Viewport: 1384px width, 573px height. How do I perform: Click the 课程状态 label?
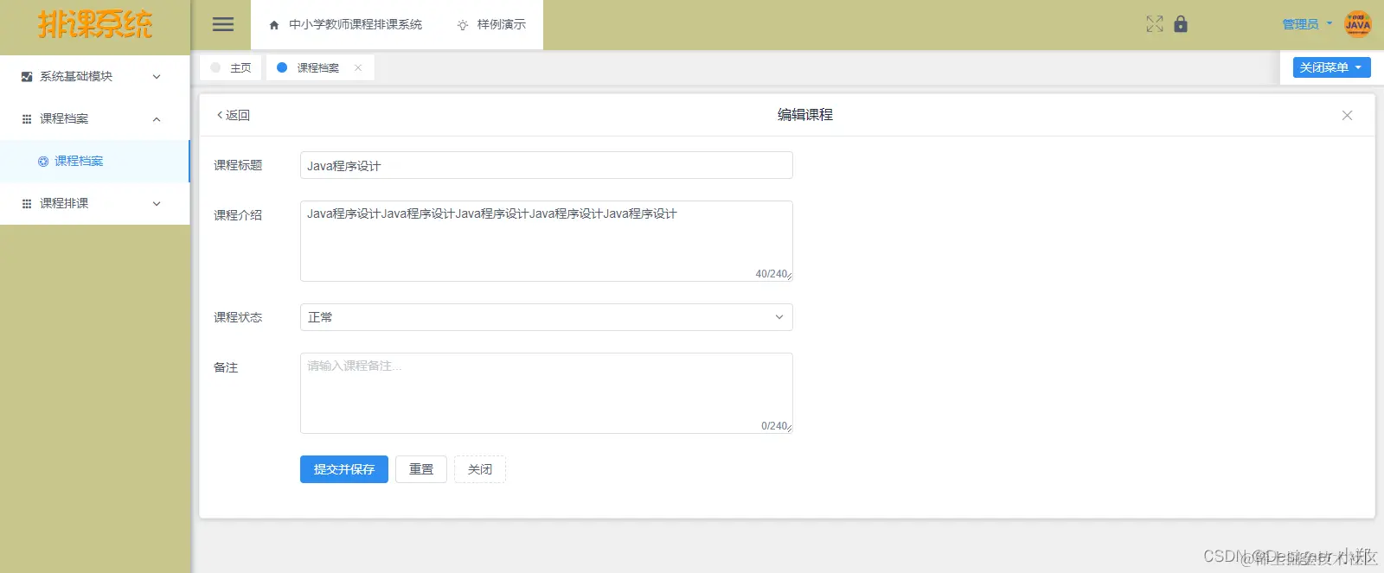(x=238, y=317)
